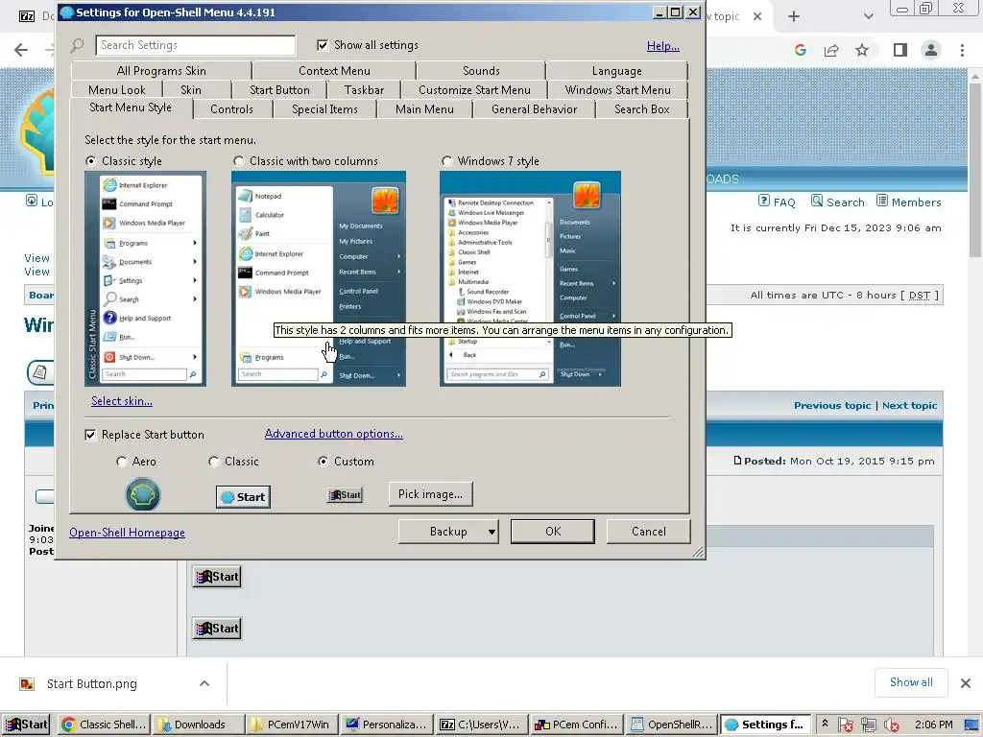983x737 pixels.
Task: Toggle the Show all settings checkbox
Action: 323,45
